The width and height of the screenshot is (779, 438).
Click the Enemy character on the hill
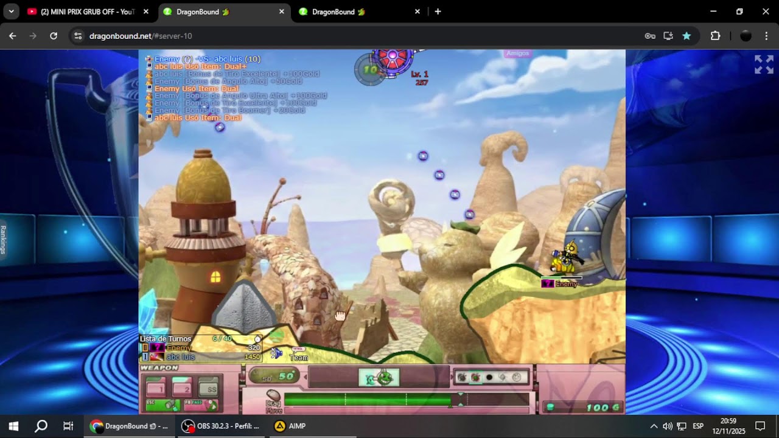point(566,258)
